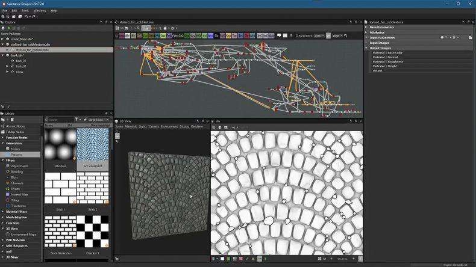
Task: Toggle the Parent Size checkbox
Action: pyautogui.click(x=297, y=35)
